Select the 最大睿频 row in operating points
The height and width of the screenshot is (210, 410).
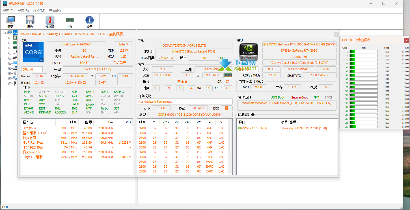coord(77,138)
